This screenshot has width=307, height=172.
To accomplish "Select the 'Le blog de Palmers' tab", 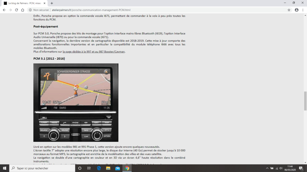I will pos(25,3).
